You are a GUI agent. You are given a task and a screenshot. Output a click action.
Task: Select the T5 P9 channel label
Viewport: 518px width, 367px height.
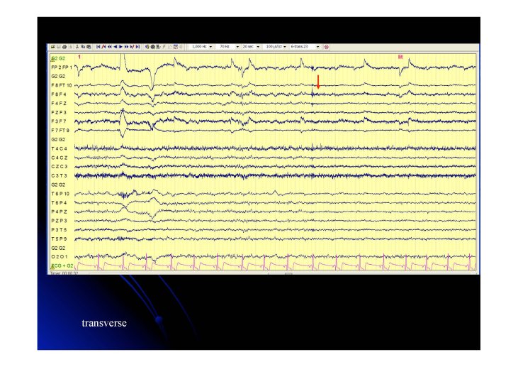59,239
